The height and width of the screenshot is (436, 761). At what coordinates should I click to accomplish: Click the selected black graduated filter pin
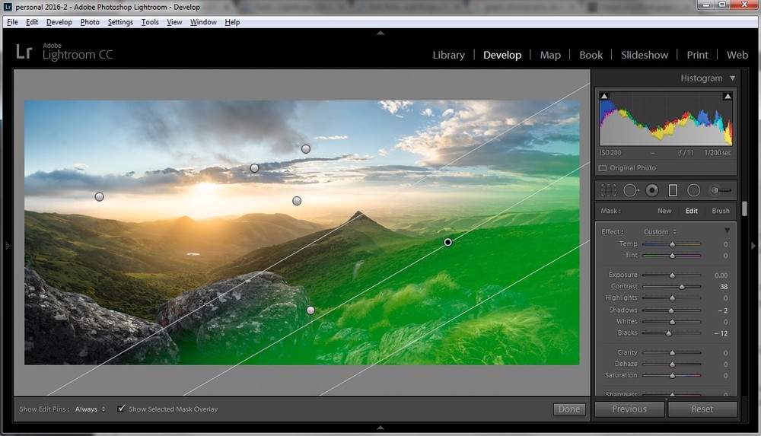click(x=447, y=242)
